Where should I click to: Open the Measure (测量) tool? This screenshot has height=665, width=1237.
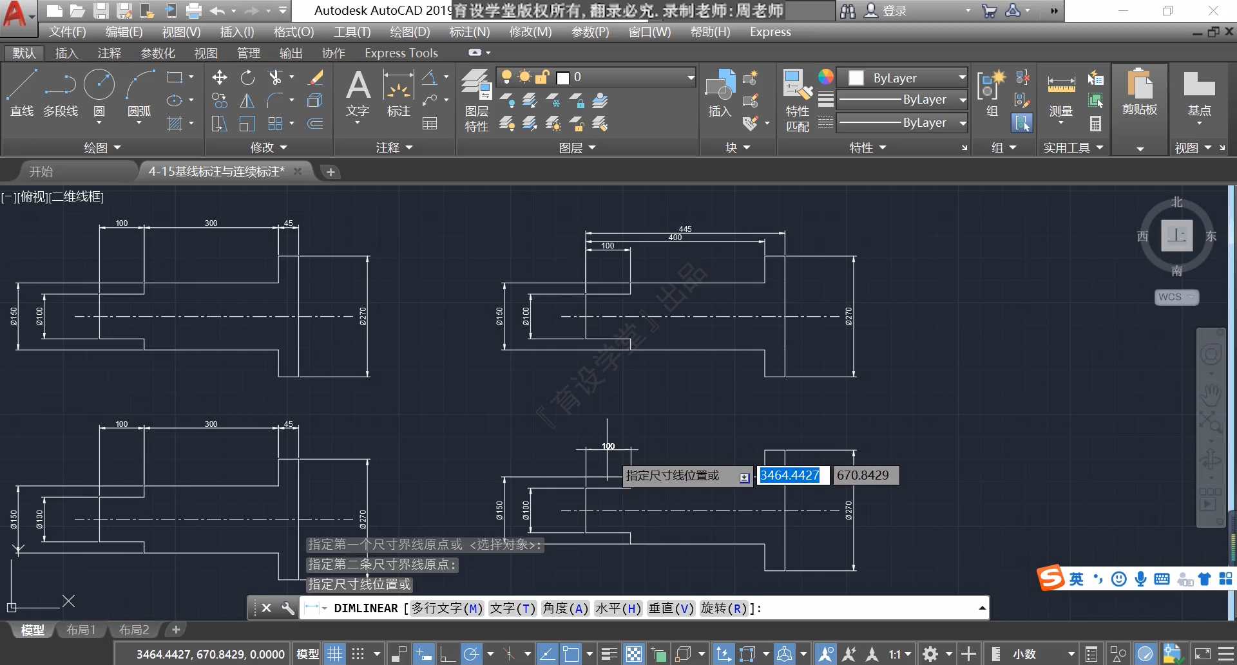click(1061, 97)
